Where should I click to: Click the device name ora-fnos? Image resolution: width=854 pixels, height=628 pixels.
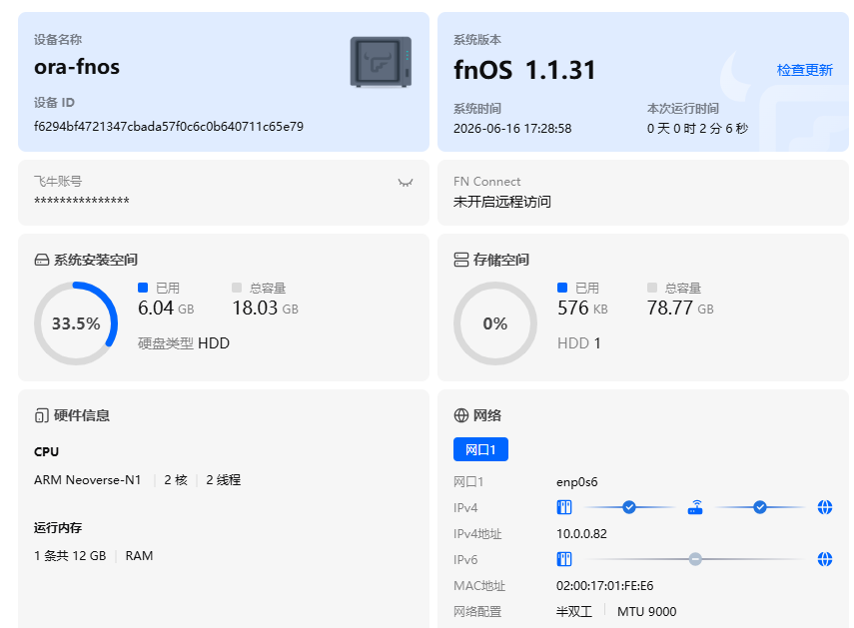pos(77,67)
